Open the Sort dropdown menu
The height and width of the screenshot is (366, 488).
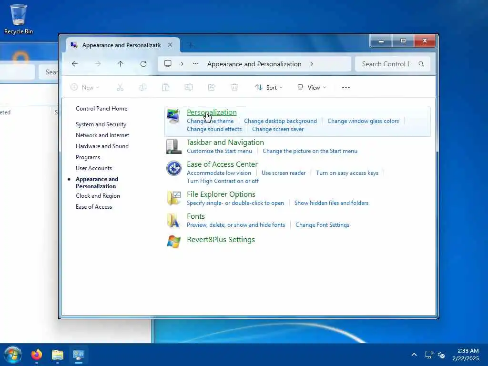point(269,88)
